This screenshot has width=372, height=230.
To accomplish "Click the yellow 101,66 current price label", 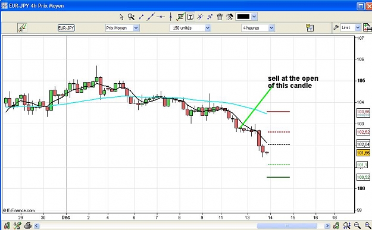I will tap(363, 153).
